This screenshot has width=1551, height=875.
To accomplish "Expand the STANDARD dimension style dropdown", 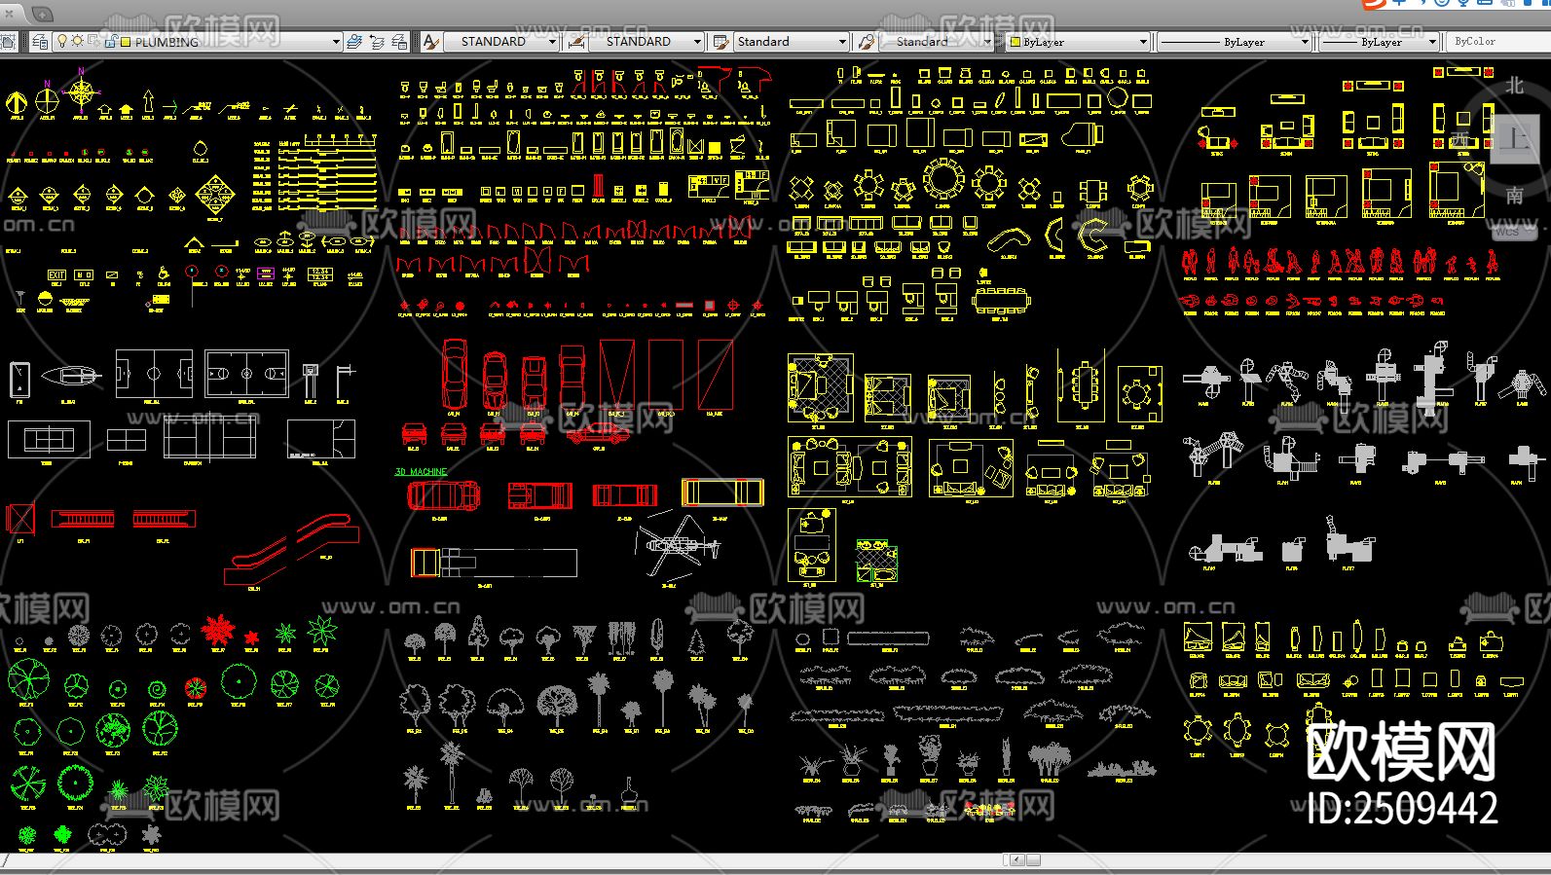I will point(697,42).
